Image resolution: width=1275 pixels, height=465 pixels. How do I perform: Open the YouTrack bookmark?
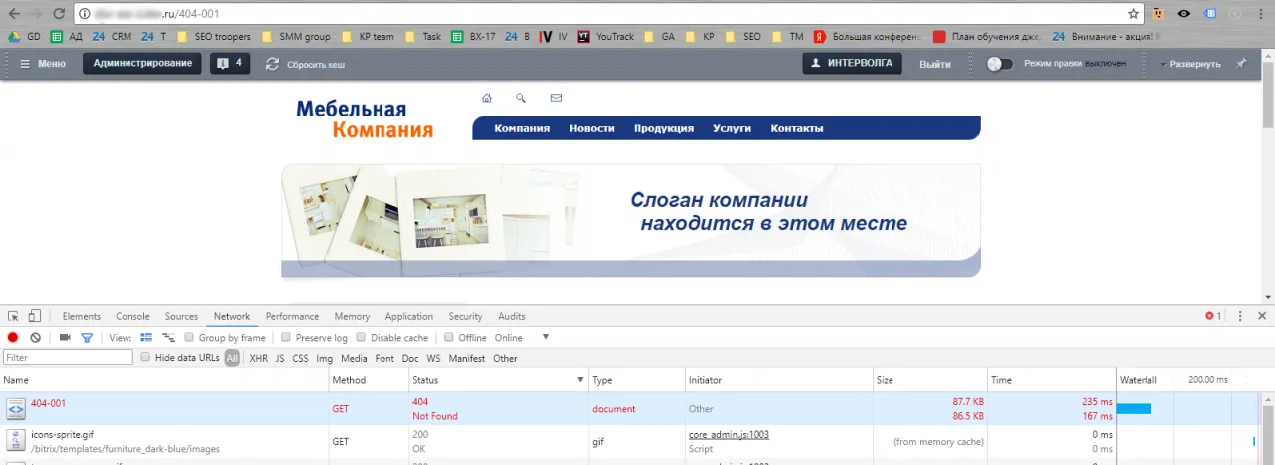605,36
